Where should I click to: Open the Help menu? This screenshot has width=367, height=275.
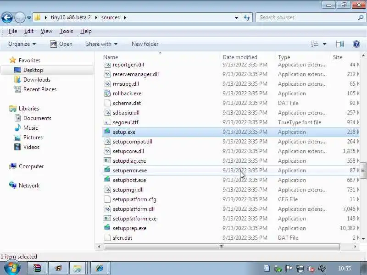pyautogui.click(x=86, y=31)
